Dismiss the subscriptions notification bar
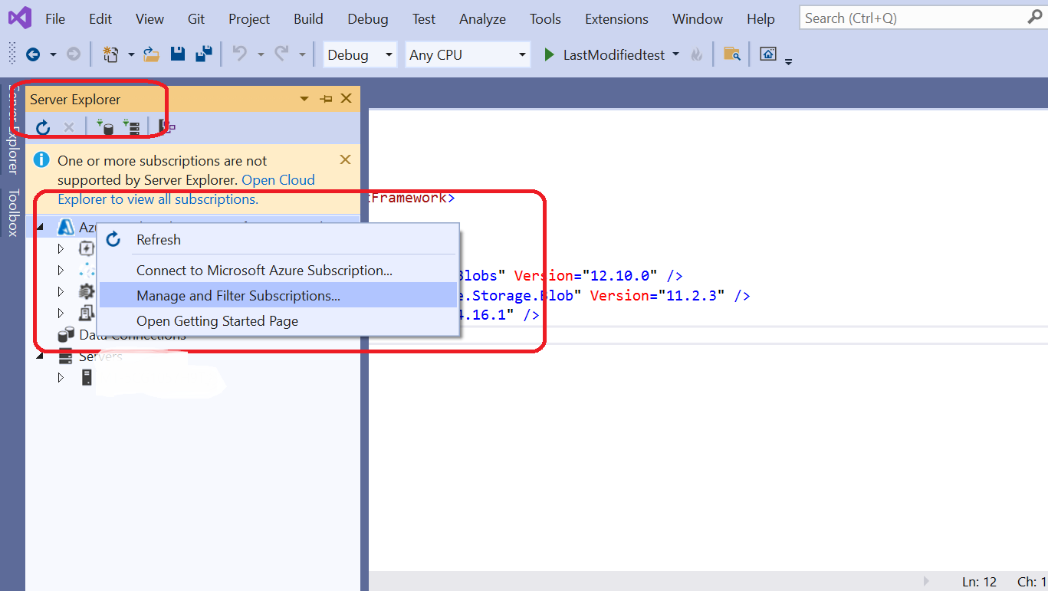This screenshot has width=1048, height=591. [345, 159]
